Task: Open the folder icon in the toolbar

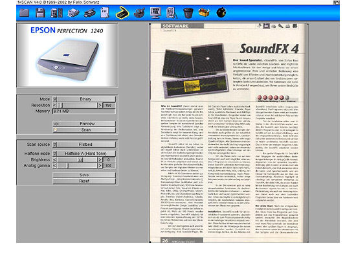Action: coord(25,13)
